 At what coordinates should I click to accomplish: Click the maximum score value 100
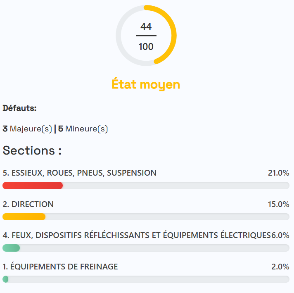coord(146,46)
